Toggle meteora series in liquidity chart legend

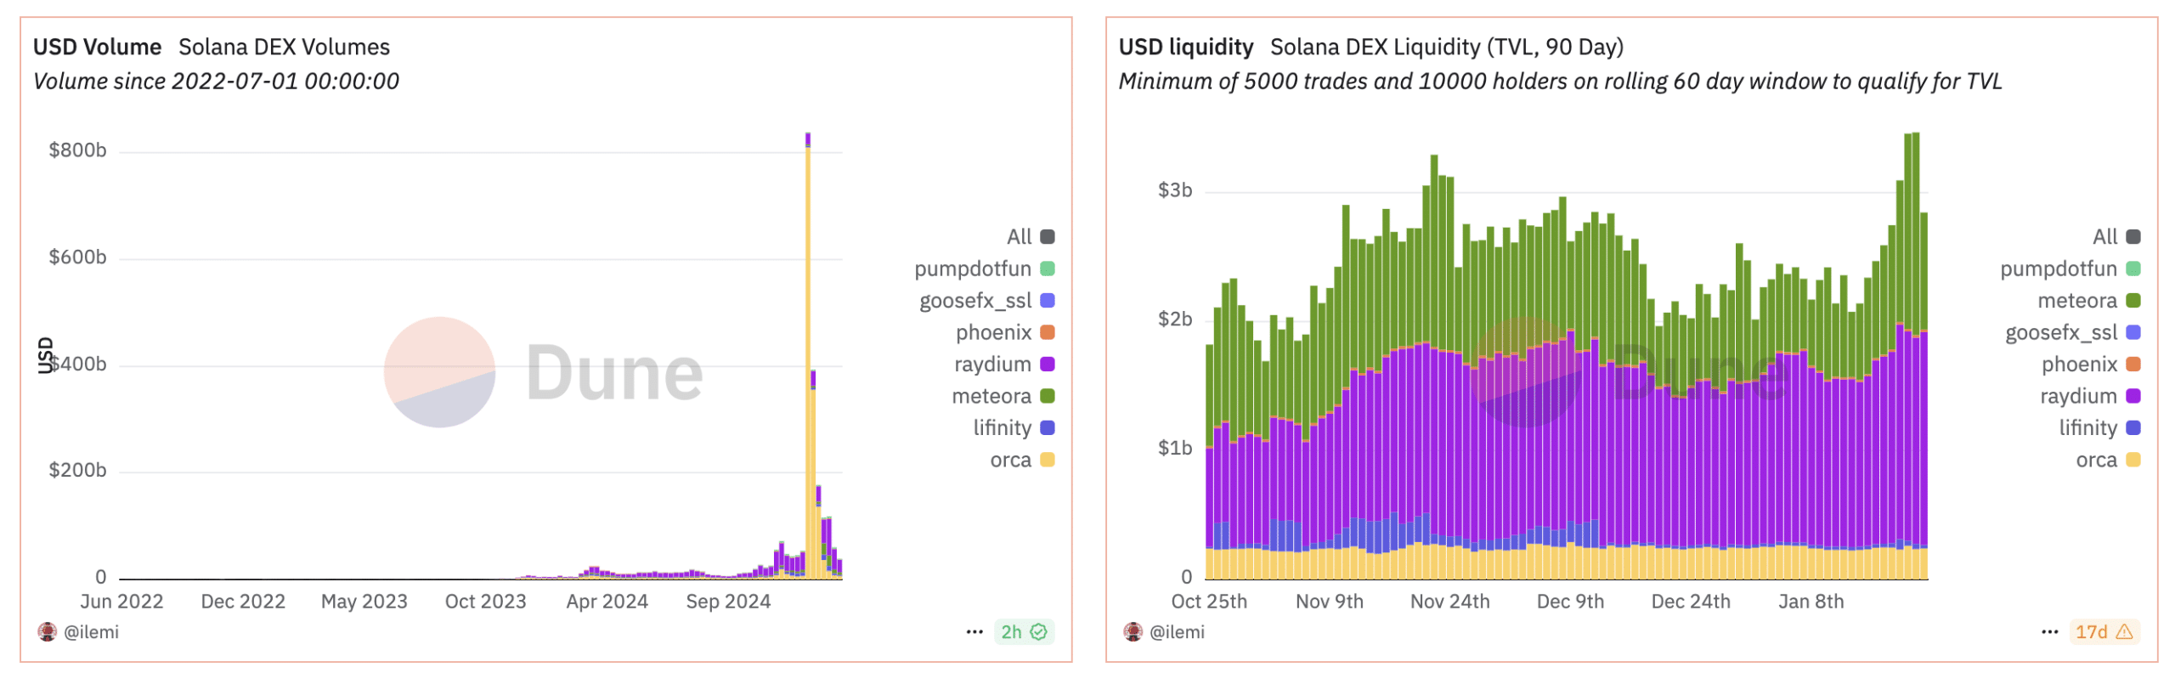click(2076, 300)
